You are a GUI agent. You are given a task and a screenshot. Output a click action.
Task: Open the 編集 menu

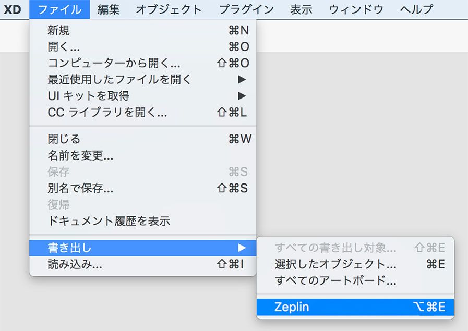(x=109, y=9)
